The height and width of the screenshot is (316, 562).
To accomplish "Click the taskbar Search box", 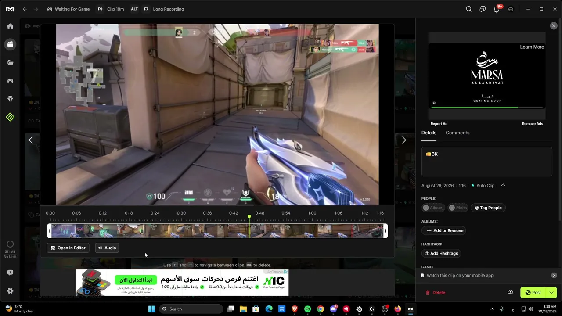I will 191,309.
